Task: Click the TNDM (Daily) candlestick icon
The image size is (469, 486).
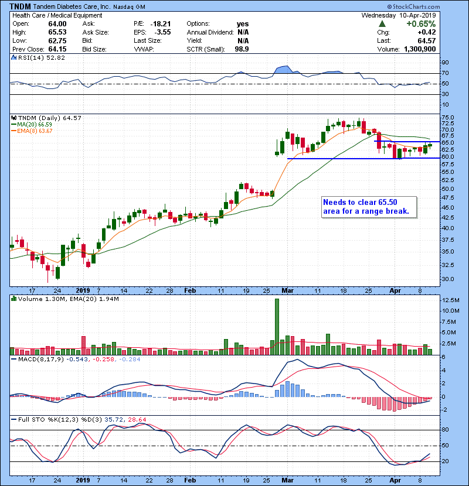Action: 13,118
